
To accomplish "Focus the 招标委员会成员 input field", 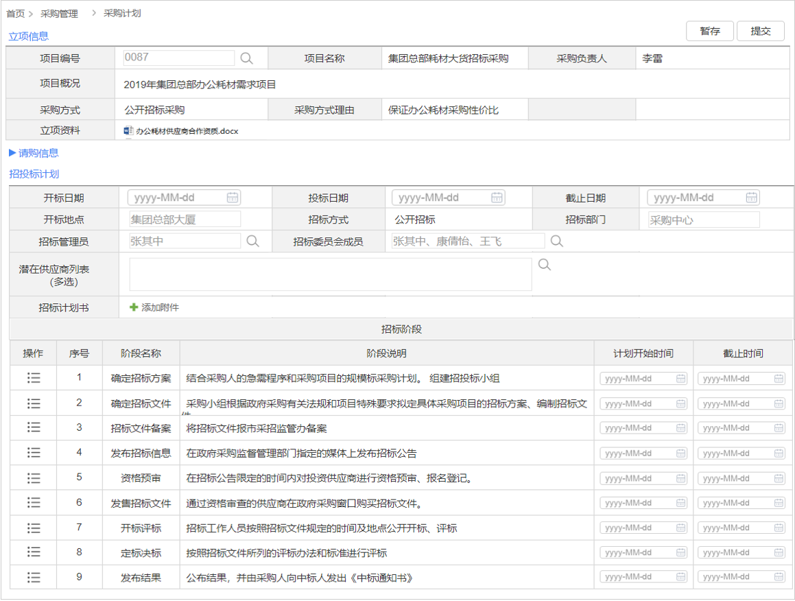I will tap(468, 241).
